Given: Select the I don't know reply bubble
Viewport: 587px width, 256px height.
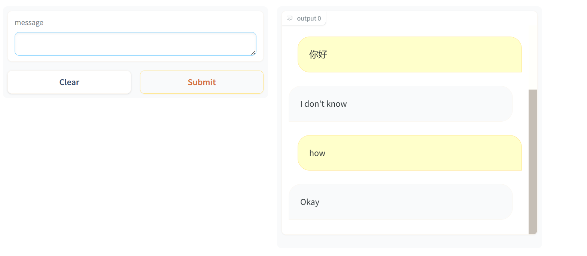Looking at the screenshot, I should coord(401,104).
